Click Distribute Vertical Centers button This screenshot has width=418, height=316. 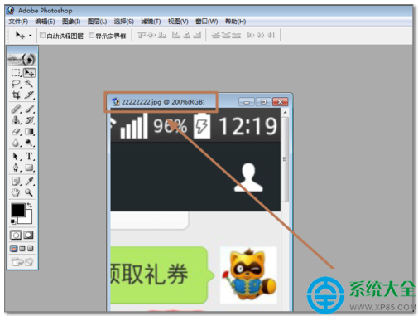pyautogui.click(x=226, y=35)
